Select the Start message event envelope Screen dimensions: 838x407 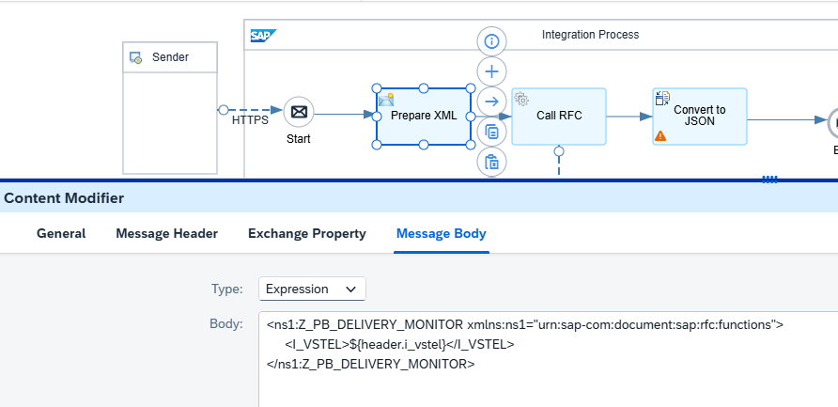point(298,112)
